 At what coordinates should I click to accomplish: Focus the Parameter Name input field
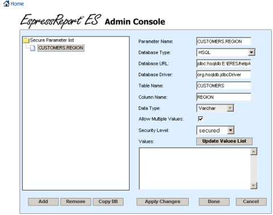tap(224, 42)
